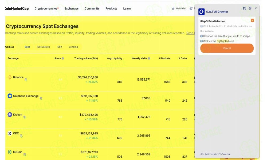Click the KuCoin logo icon

[10, 152]
